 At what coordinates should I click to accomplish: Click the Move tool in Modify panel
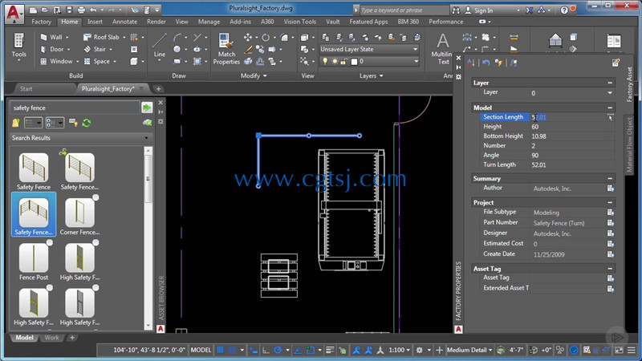pos(248,37)
